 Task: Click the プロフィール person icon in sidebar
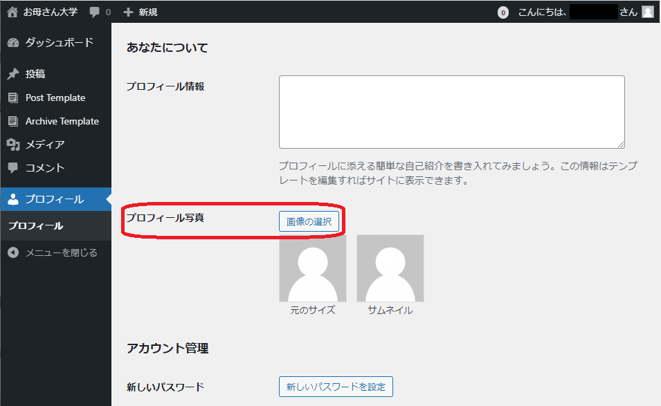(x=13, y=199)
